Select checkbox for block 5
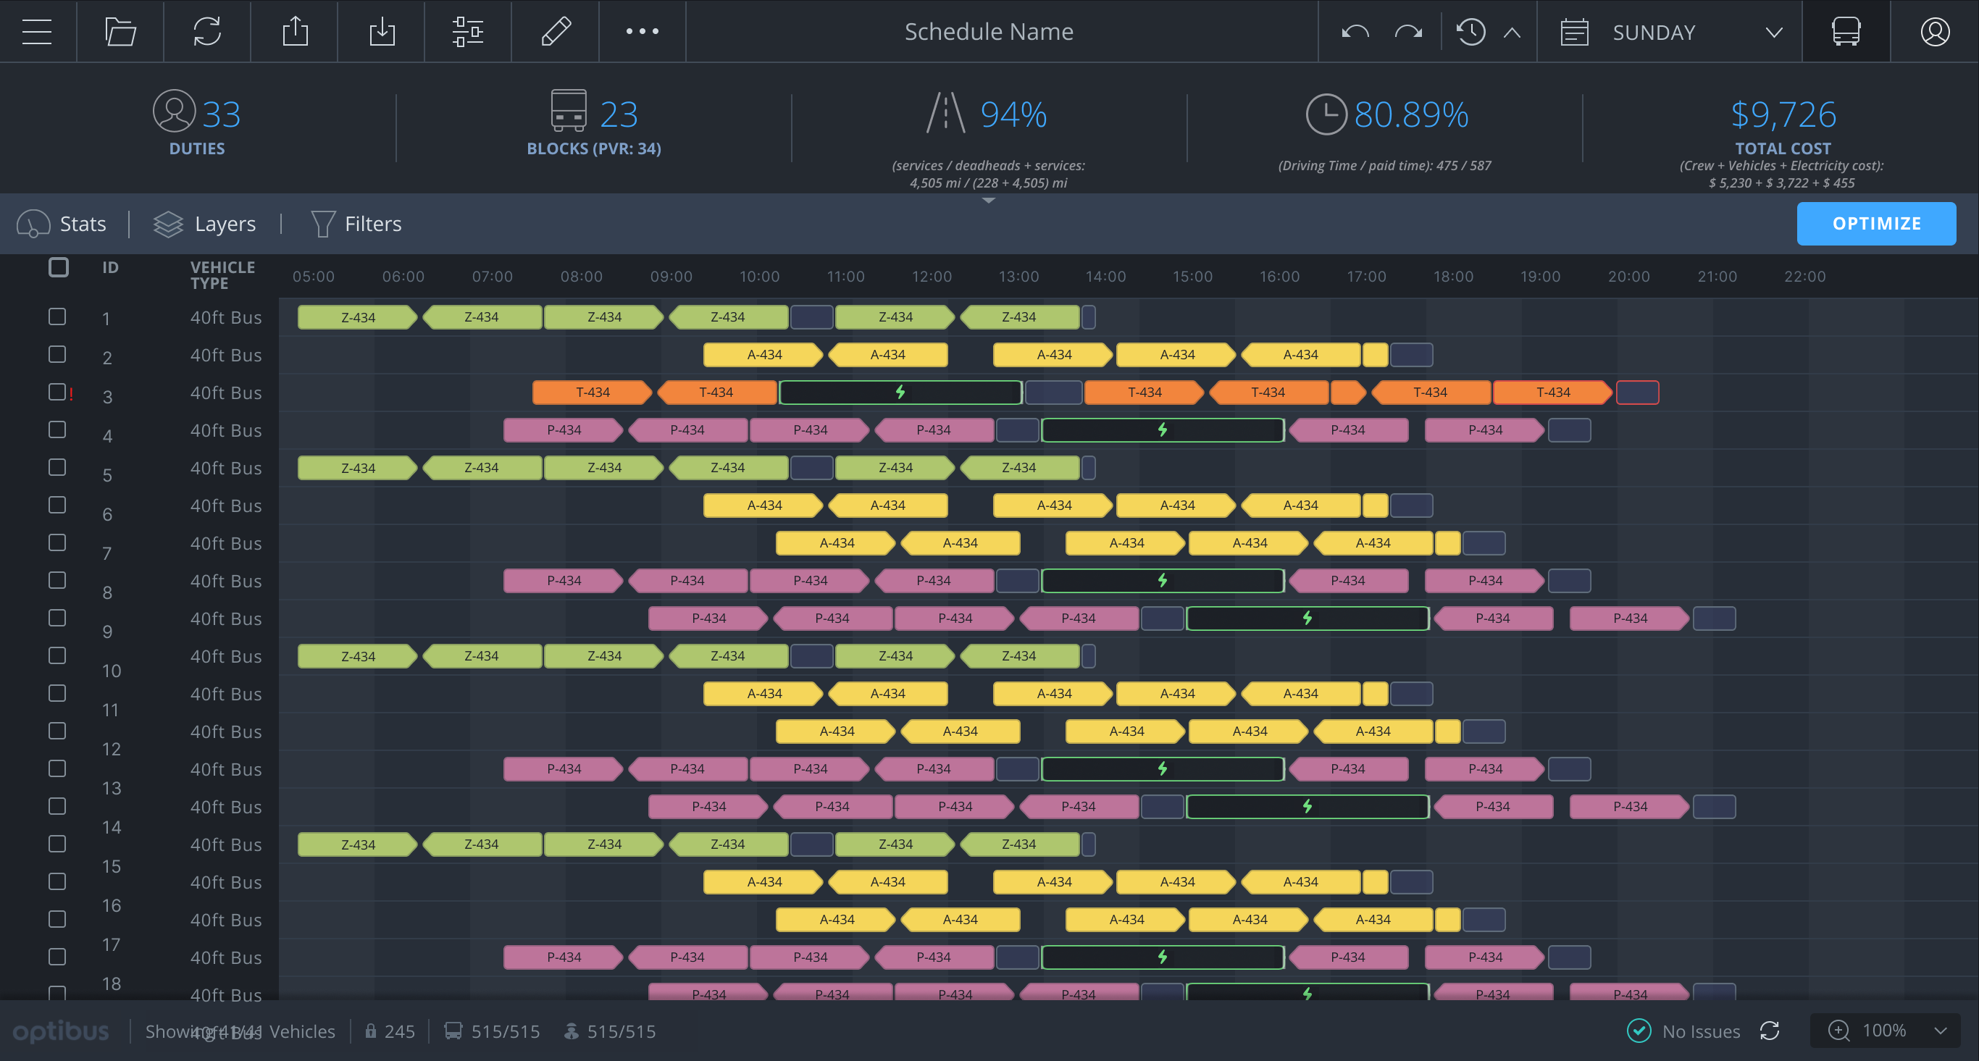 [x=58, y=467]
